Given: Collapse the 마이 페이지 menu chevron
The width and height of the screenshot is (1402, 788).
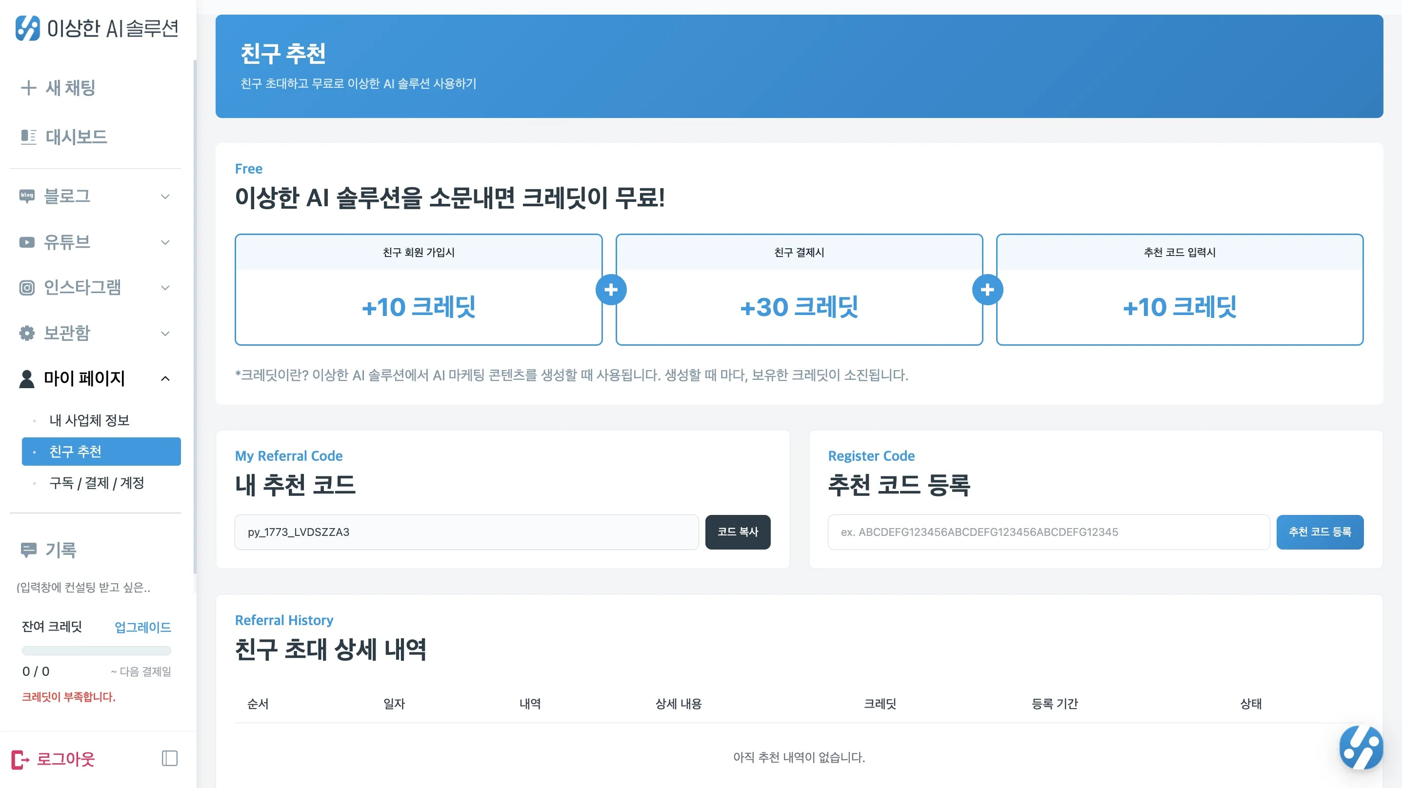Looking at the screenshot, I should coord(165,379).
